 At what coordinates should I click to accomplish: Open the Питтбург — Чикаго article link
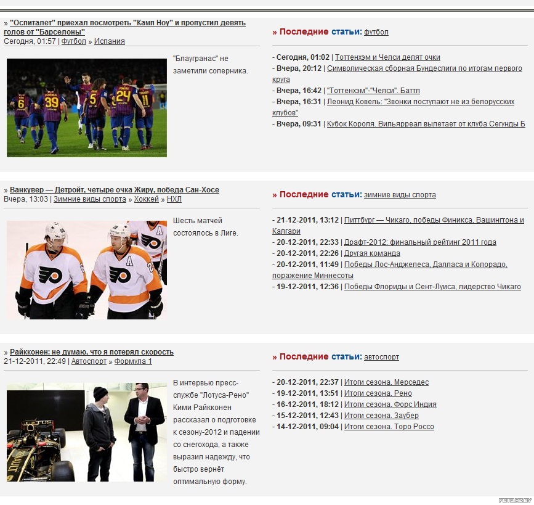[x=398, y=226]
